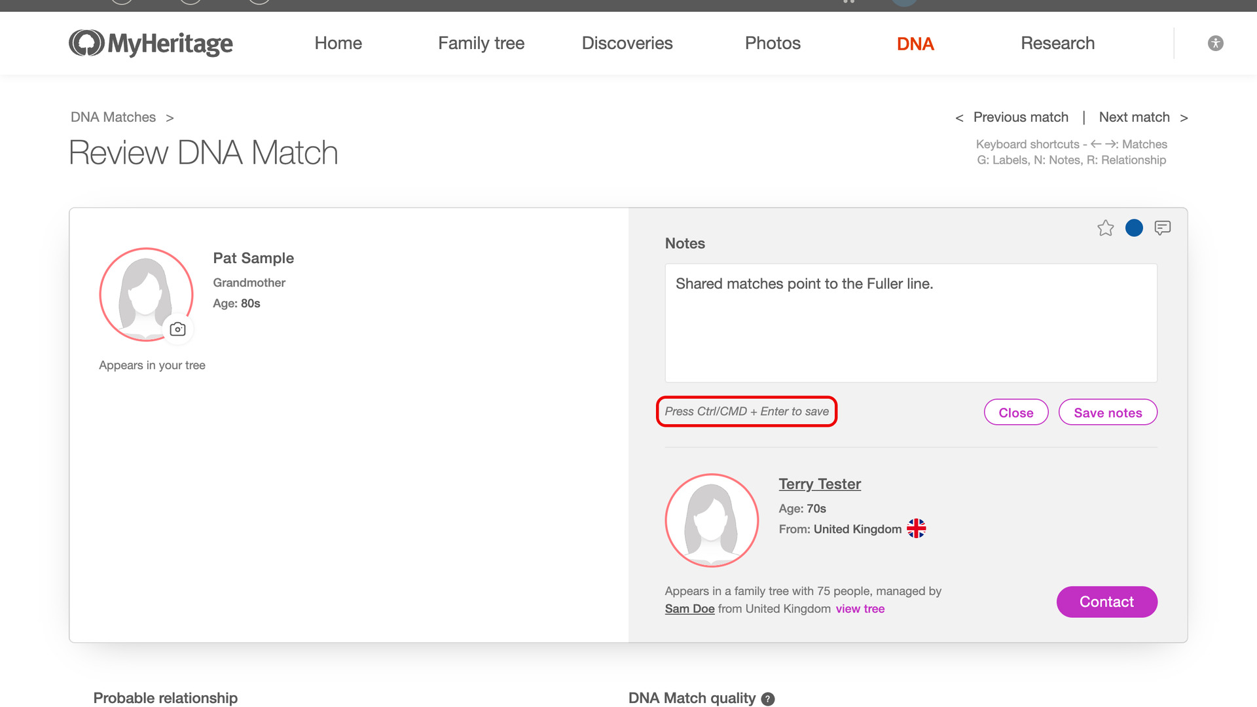
Task: Open the Home menu
Action: (x=338, y=43)
